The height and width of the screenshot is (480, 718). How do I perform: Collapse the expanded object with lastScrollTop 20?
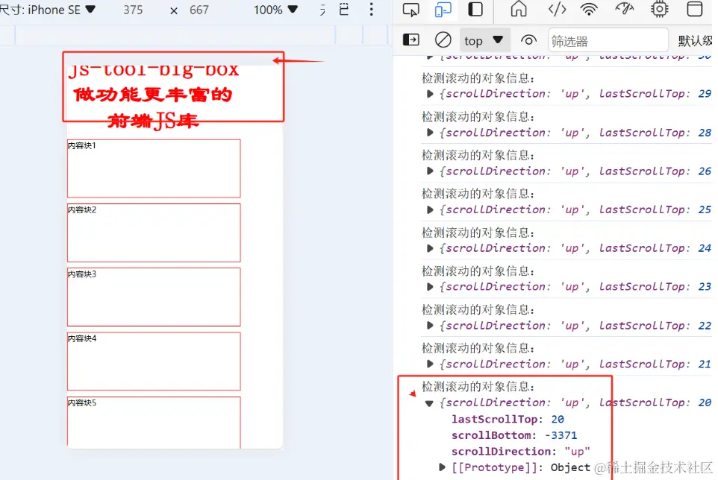point(429,403)
